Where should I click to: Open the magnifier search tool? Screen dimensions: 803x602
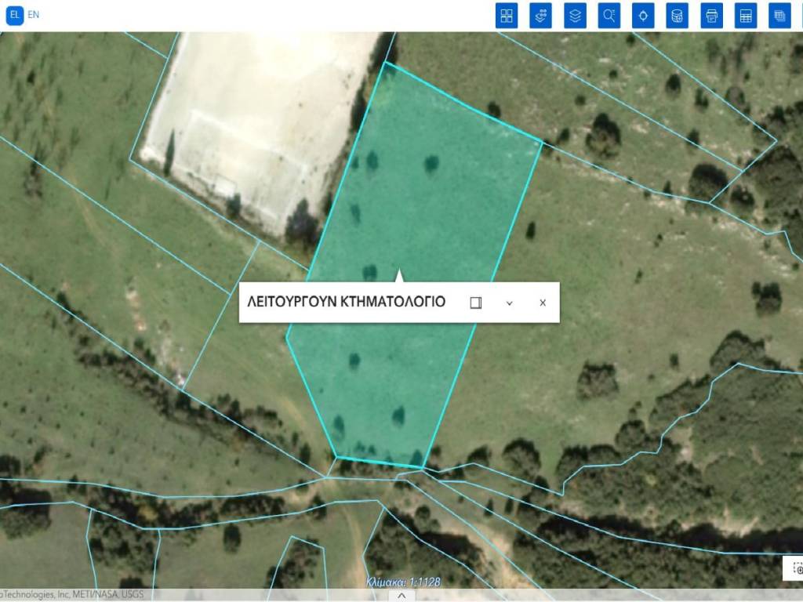(609, 16)
